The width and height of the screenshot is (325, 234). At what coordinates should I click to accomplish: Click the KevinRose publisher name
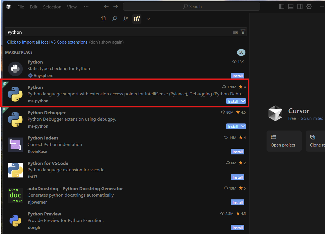click(37, 152)
